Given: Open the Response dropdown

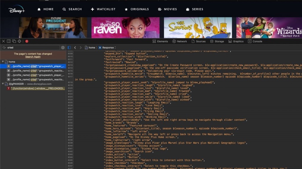Looking at the screenshot, I should pos(107,48).
